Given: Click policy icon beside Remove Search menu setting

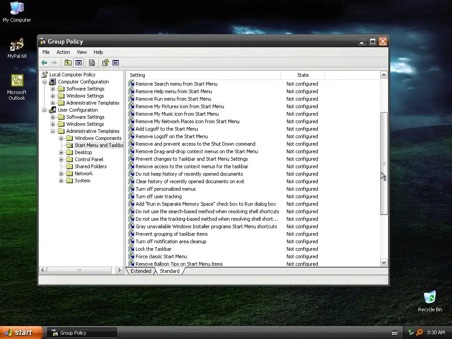Looking at the screenshot, I should click(131, 84).
